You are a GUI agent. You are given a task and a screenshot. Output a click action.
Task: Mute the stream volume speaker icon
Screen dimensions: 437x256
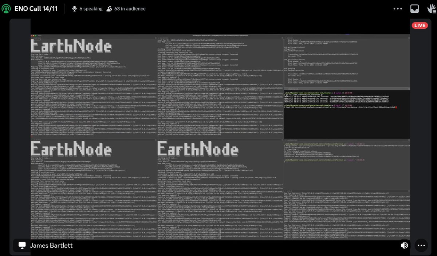point(404,245)
